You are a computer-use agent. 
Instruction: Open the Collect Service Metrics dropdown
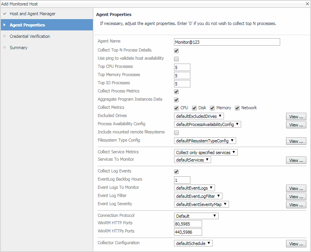206,153
